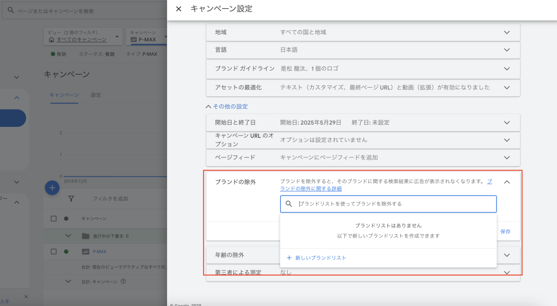
Task: Select the キャンペーン tab
Action: pos(64,95)
